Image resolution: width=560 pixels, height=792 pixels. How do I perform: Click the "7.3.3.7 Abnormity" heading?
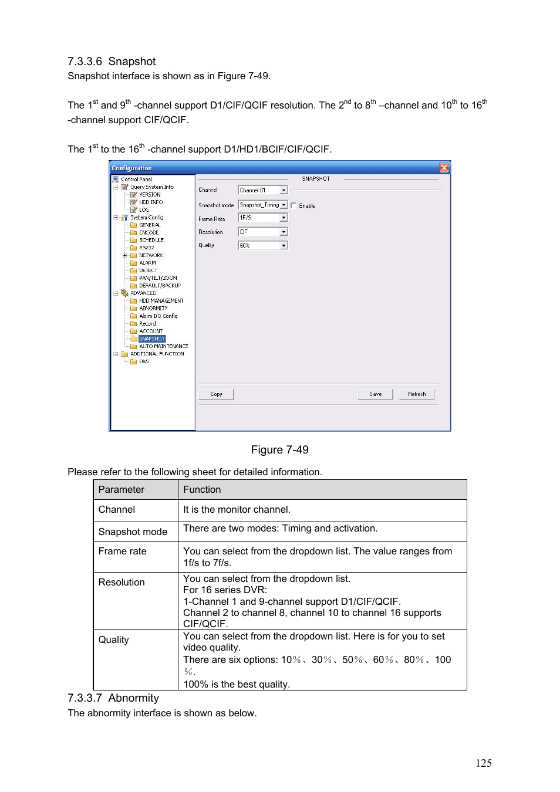tap(113, 698)
